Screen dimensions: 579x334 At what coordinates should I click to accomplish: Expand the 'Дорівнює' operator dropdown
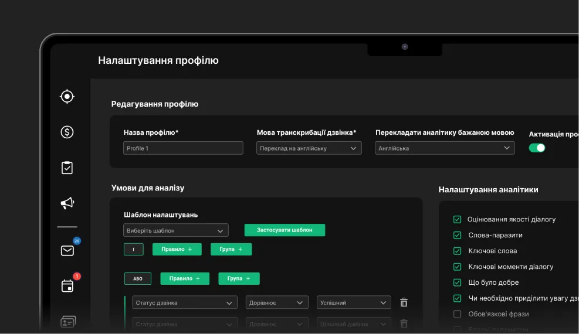coord(276,303)
